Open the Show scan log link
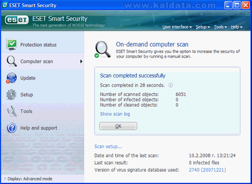Image resolution: width=252 pixels, height=184 pixels. (115, 114)
